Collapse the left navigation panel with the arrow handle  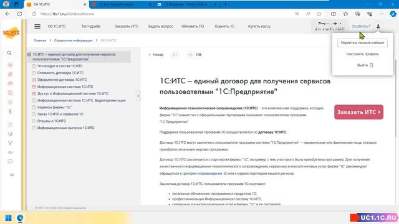click(x=138, y=96)
